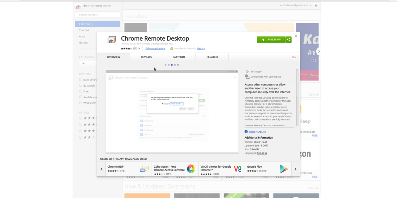Open the Categories All dropdown
This screenshot has width=397, height=198.
tap(88, 63)
